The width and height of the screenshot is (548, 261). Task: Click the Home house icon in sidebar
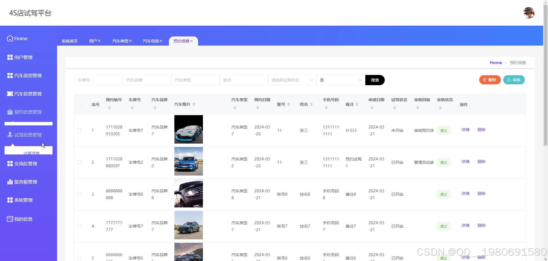tap(10, 38)
